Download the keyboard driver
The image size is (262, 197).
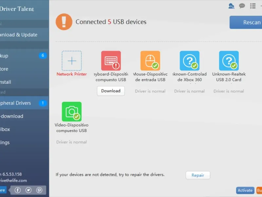[111, 91]
